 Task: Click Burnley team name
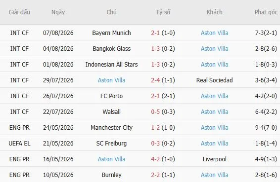pyautogui.click(x=111, y=175)
